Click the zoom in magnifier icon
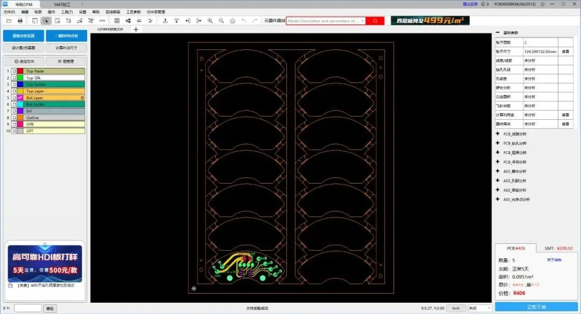The height and width of the screenshot is (314, 581). click(210, 21)
